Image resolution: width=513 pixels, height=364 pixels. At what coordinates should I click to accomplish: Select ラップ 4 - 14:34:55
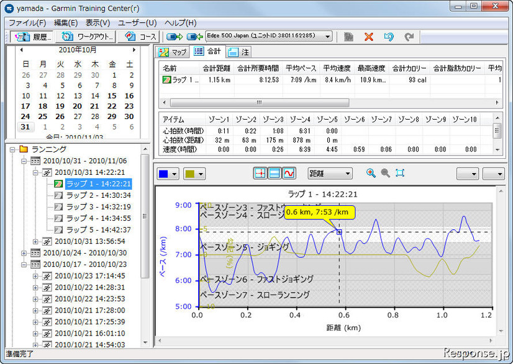99,218
